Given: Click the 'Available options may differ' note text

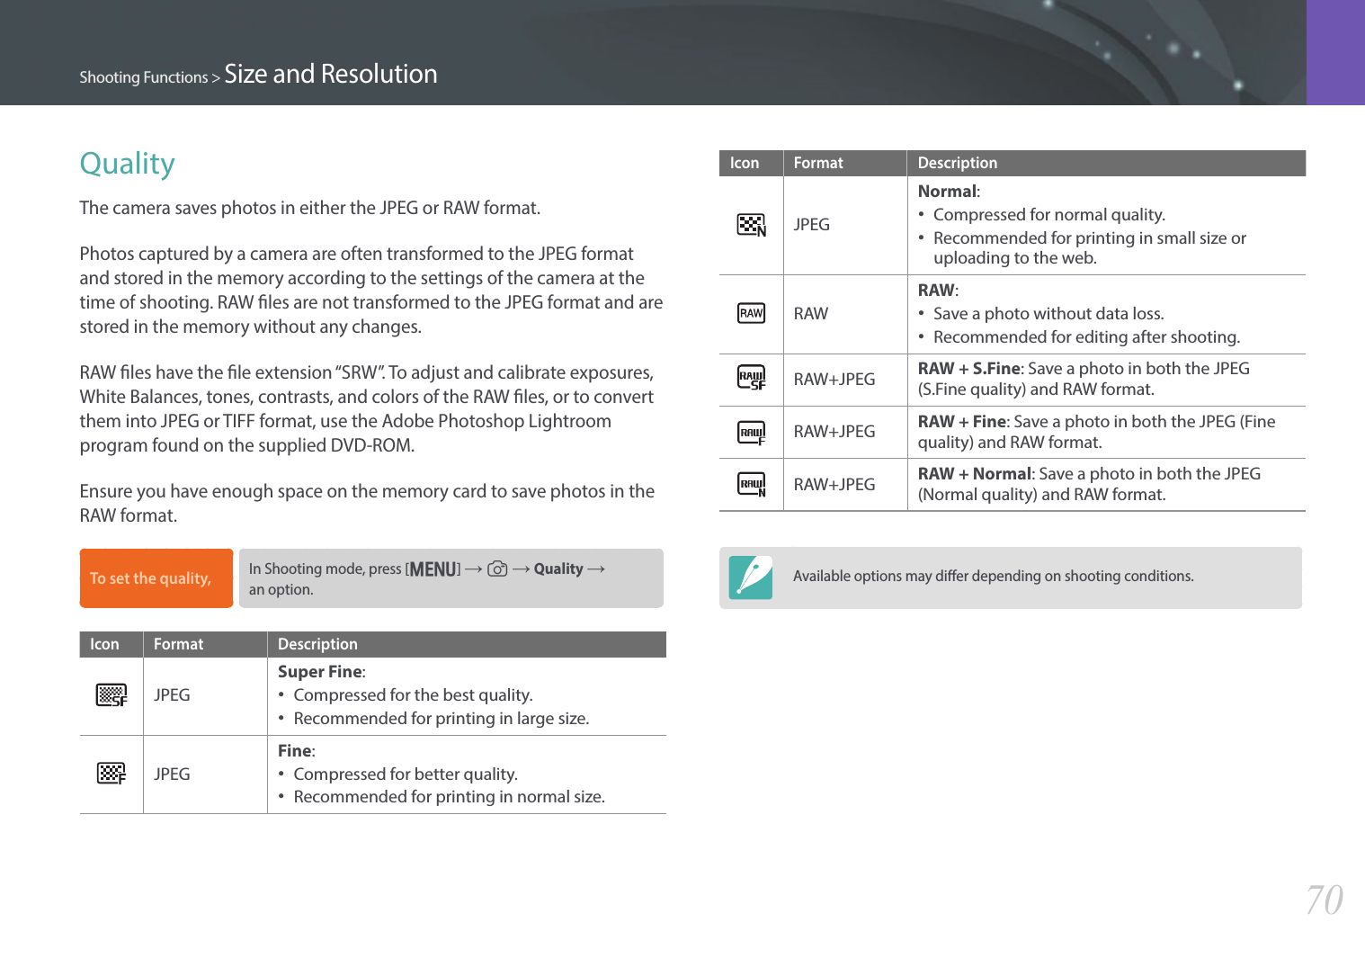Looking at the screenshot, I should coord(994,576).
